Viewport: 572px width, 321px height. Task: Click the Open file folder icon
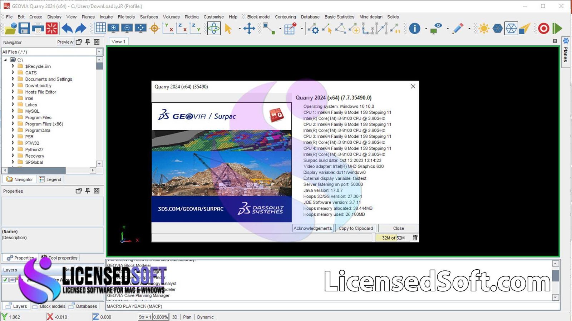[x=10, y=29]
